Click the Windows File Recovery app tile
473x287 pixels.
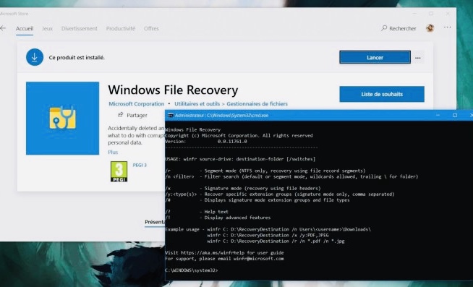point(62,118)
